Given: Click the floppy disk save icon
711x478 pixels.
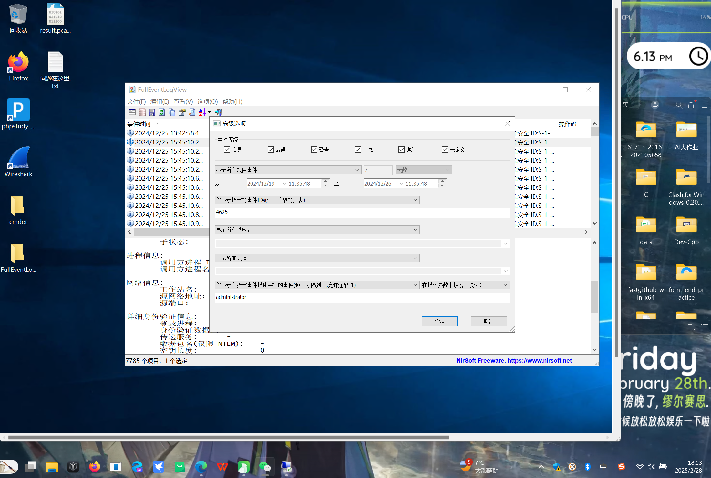Looking at the screenshot, I should 152,112.
